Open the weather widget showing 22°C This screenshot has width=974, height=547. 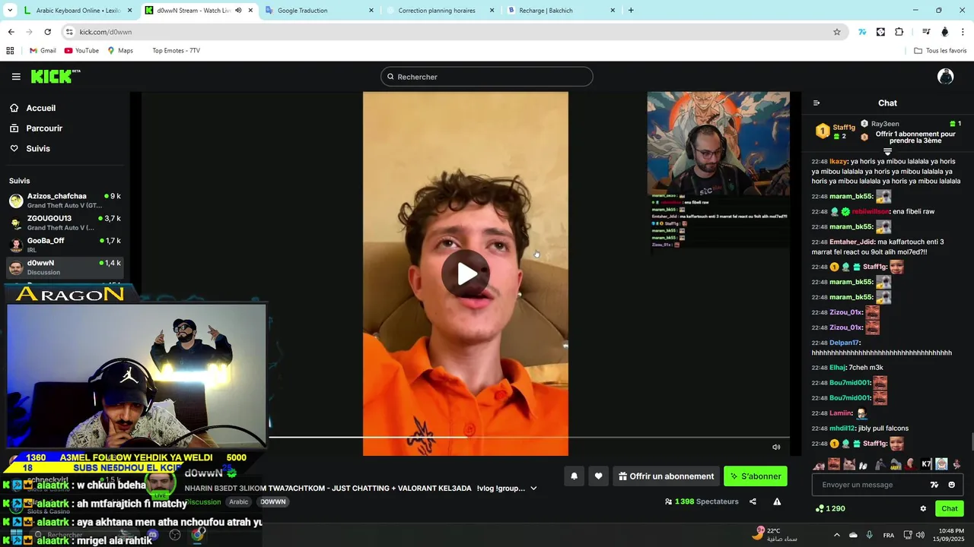click(775, 534)
